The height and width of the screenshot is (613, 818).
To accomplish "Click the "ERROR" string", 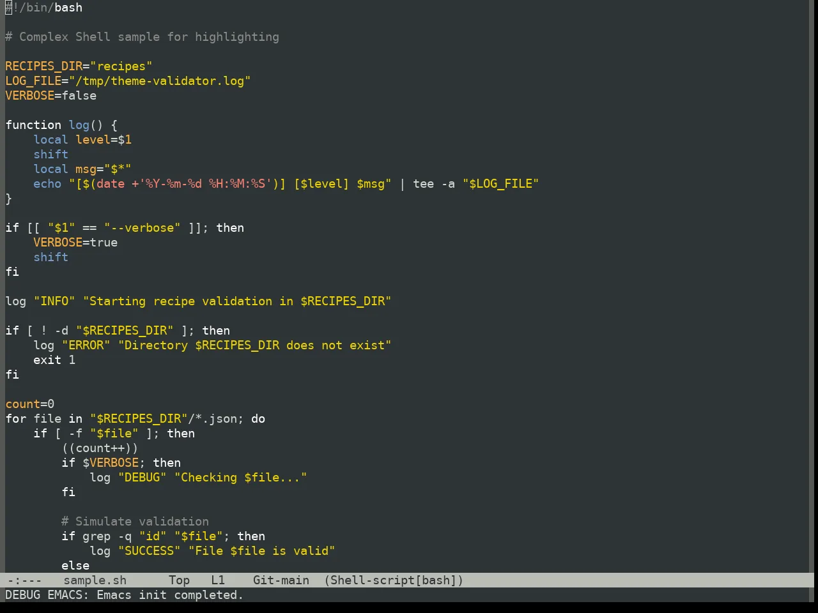I will 86,345.
